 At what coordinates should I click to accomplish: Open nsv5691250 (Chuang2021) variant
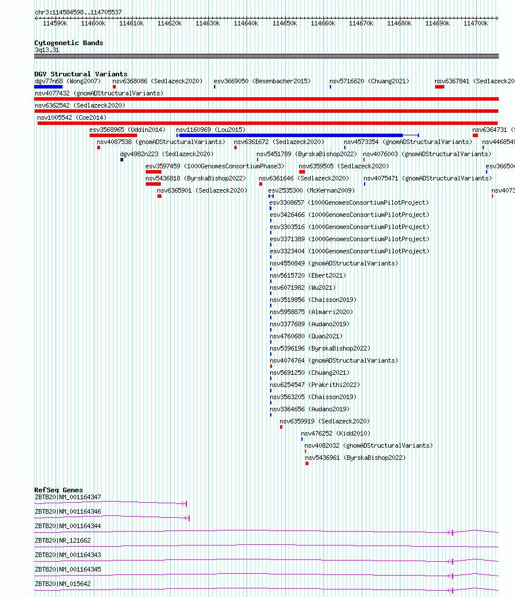[x=310, y=374]
